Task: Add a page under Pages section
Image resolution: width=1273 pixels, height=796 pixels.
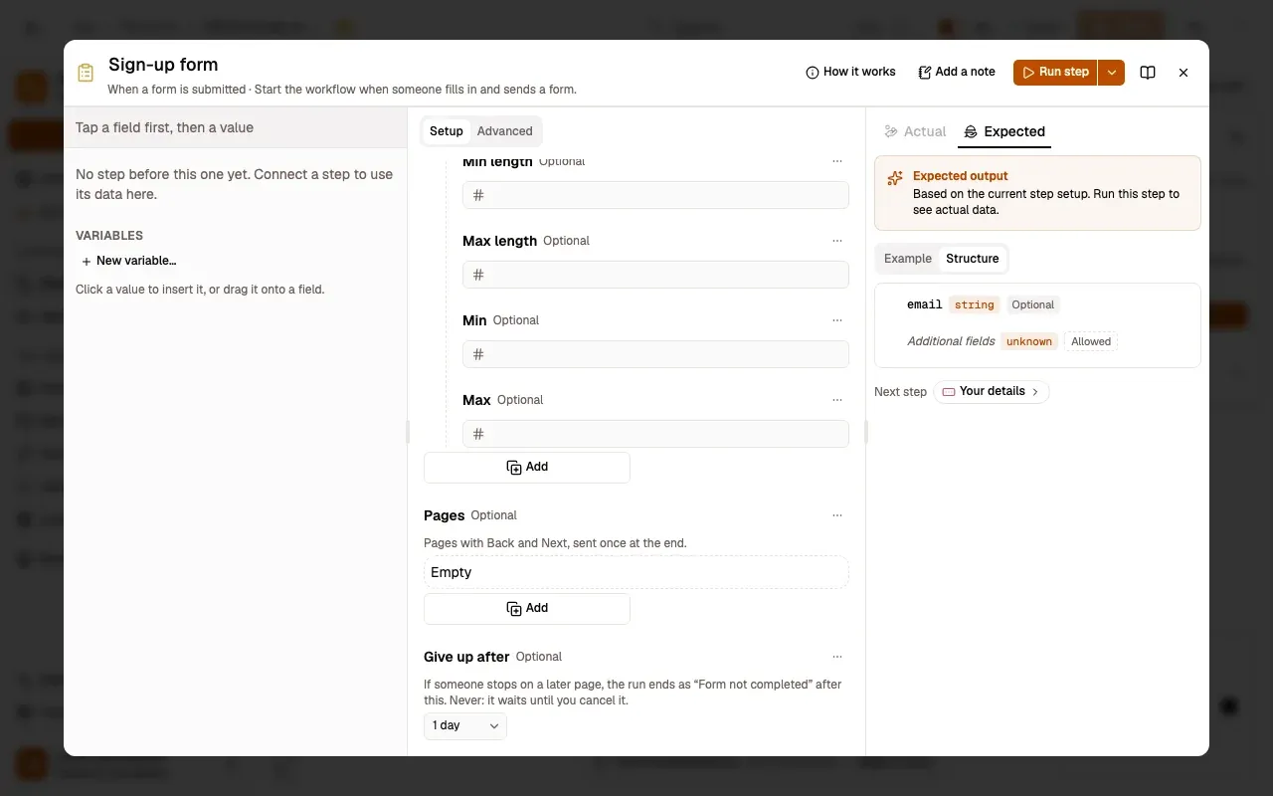Action: [x=527, y=609]
